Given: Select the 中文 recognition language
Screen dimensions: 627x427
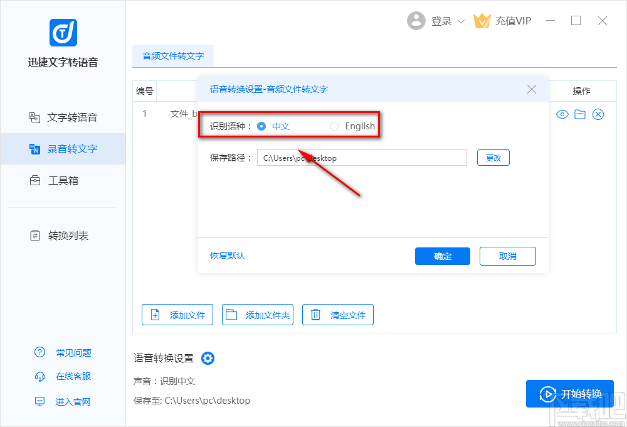Looking at the screenshot, I should [261, 126].
